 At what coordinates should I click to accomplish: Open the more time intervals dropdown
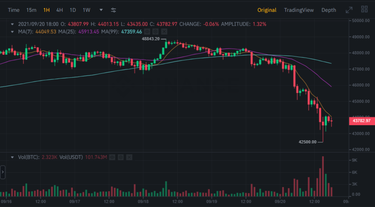pyautogui.click(x=101, y=10)
